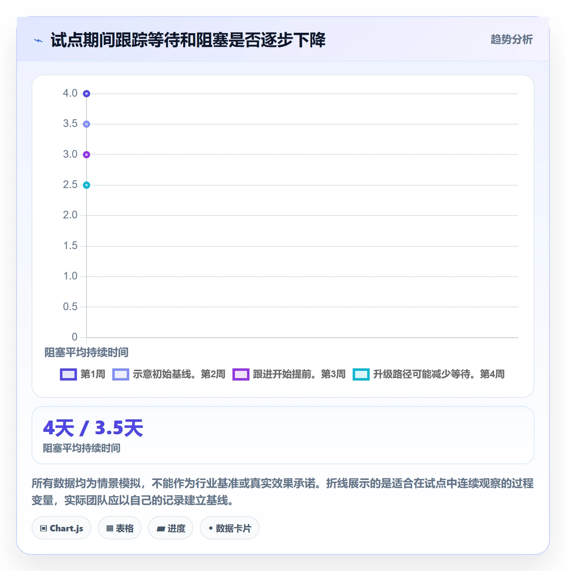
Task: Toggle the 升级路径可能减少等待。第4周 legend series
Action: point(429,374)
